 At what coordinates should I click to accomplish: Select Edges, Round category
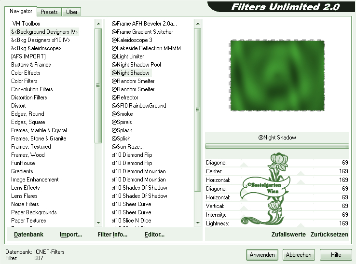27,114
